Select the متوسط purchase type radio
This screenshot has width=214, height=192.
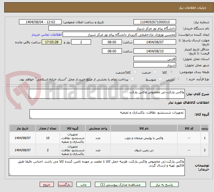(160, 79)
